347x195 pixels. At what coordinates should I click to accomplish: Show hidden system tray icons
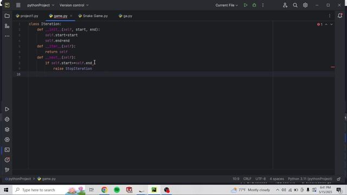pos(278,190)
